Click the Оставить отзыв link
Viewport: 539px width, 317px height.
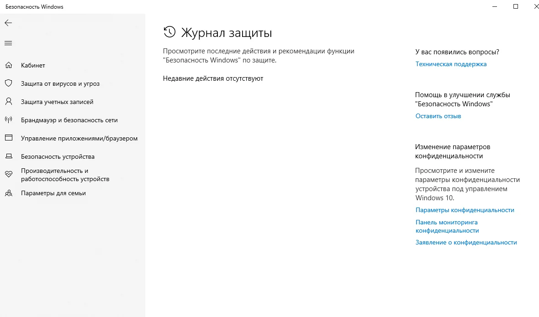tap(439, 116)
